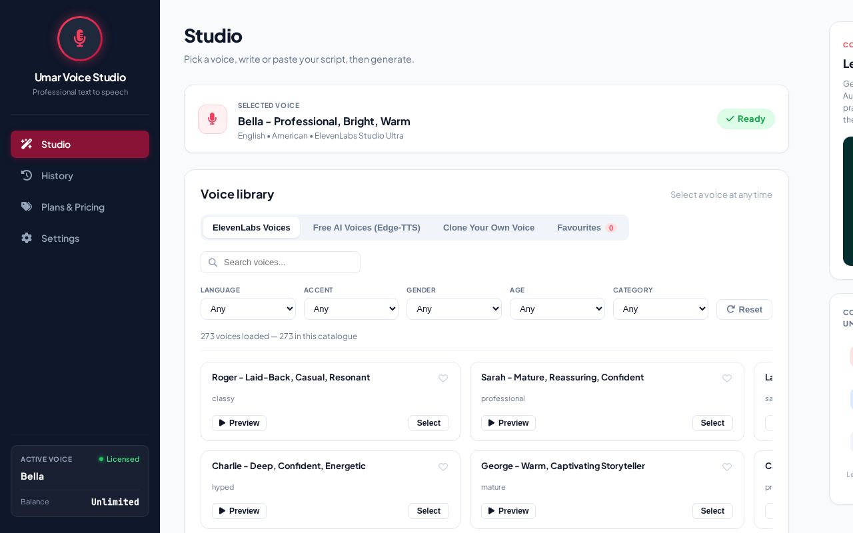Open Settings in the sidebar
853x533 pixels.
click(x=80, y=238)
